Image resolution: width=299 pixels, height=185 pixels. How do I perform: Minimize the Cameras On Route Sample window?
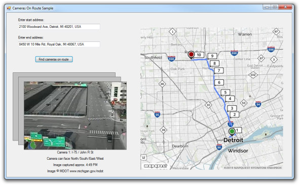tap(267, 7)
